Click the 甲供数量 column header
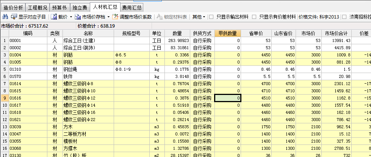 (227, 33)
